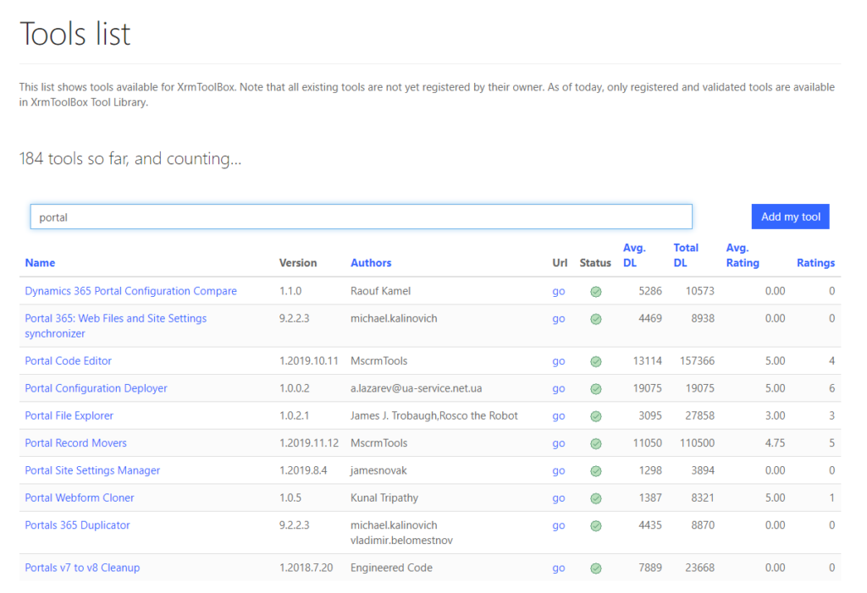Click the status checkmark in the Portals 365 Duplicator row
This screenshot has height=593, width=867.
595,525
